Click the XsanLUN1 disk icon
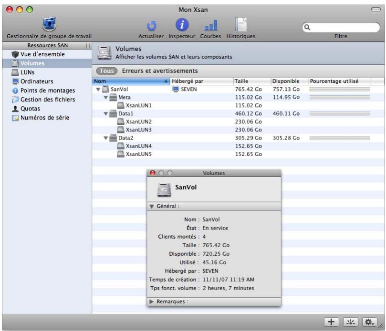Screen dimensions: 386x331 [x=121, y=106]
